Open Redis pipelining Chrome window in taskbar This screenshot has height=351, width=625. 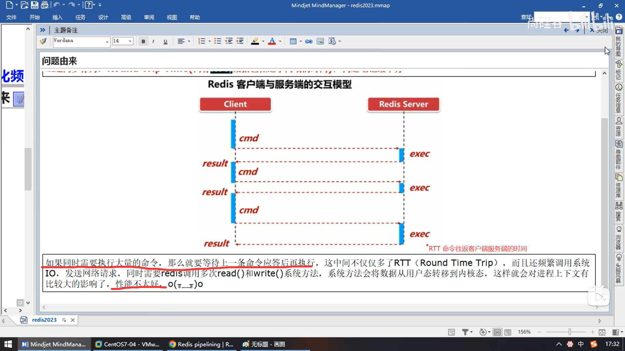(x=202, y=344)
